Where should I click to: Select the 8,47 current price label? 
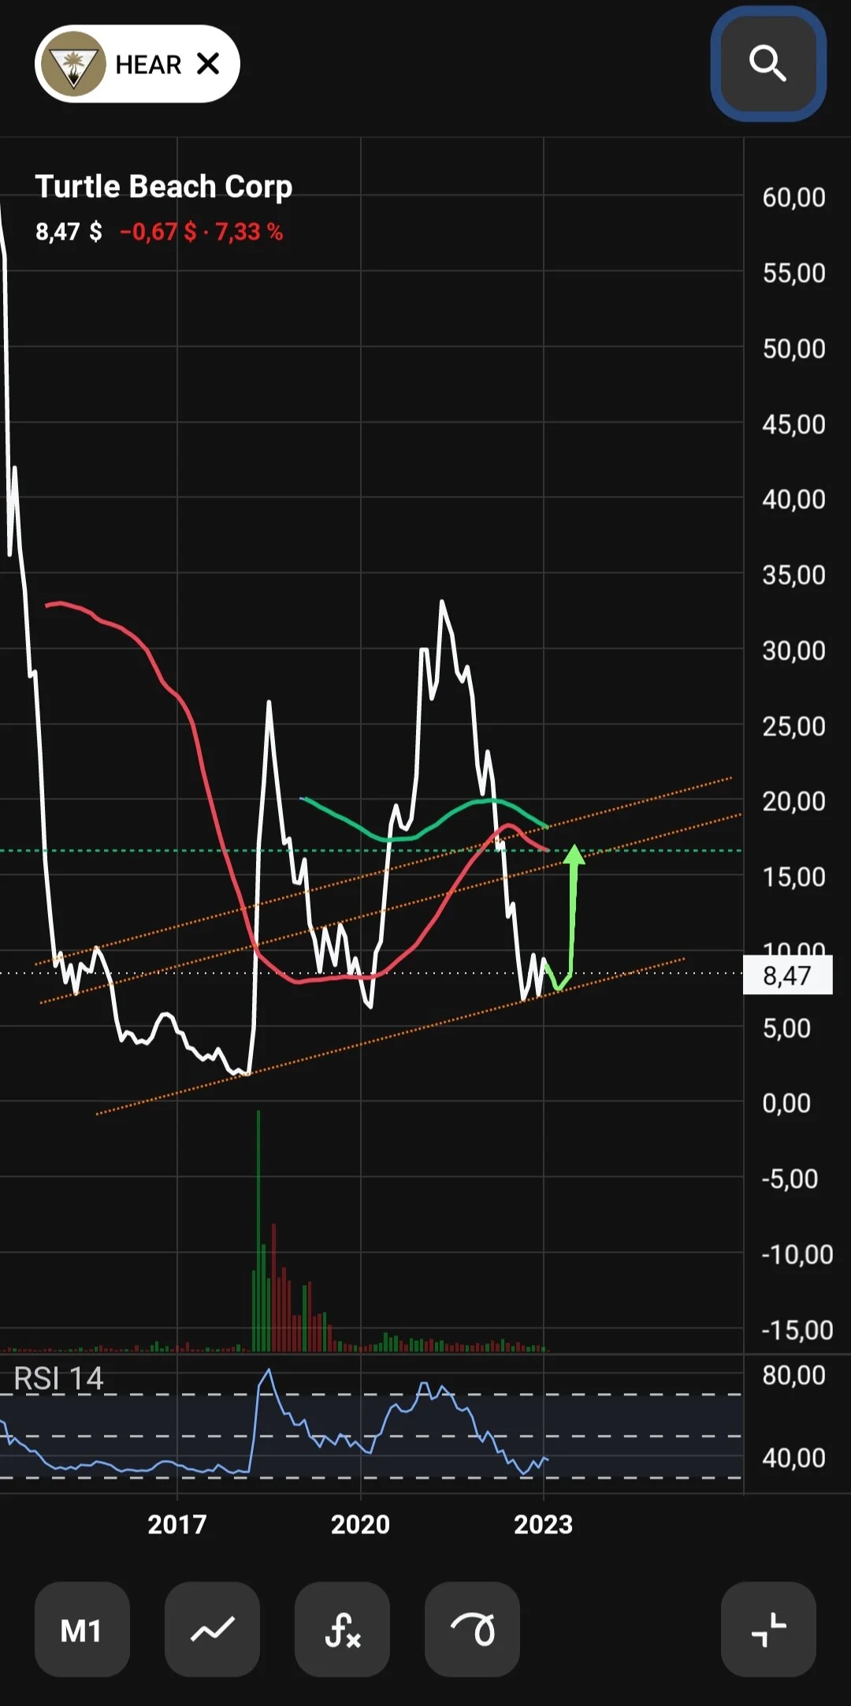[x=787, y=975]
